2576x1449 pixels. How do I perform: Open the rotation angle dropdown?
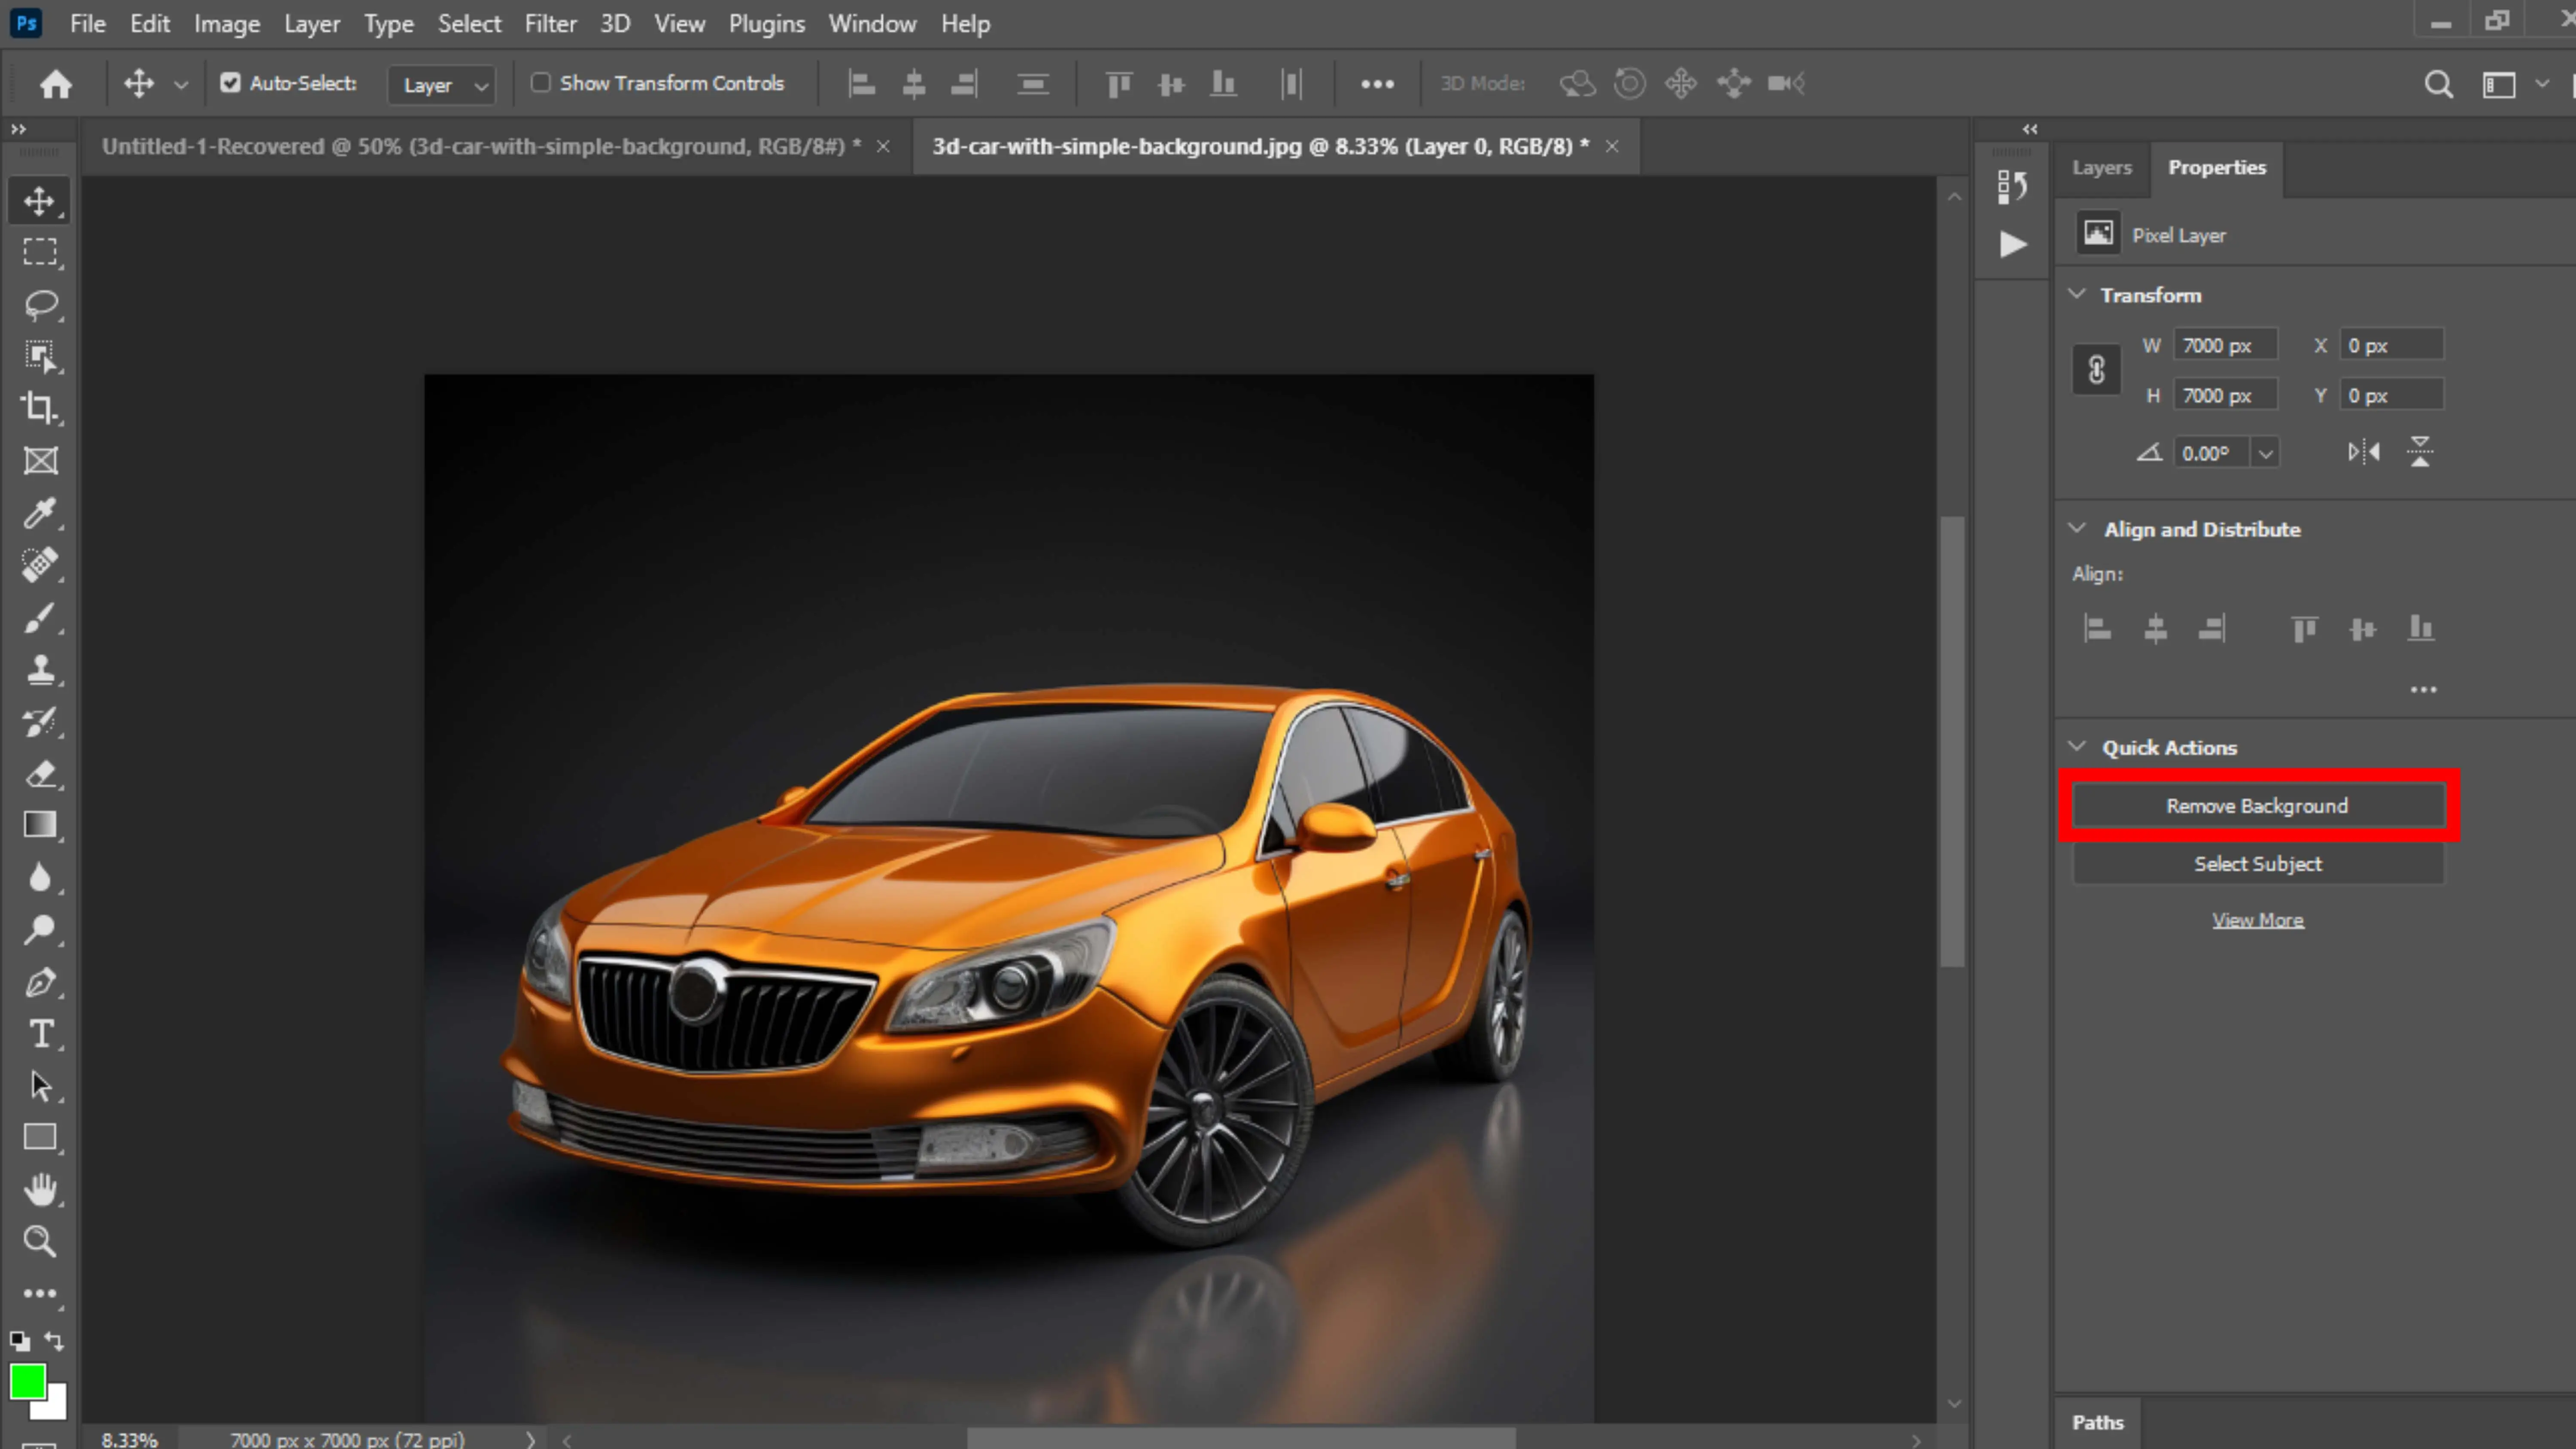pyautogui.click(x=2266, y=453)
